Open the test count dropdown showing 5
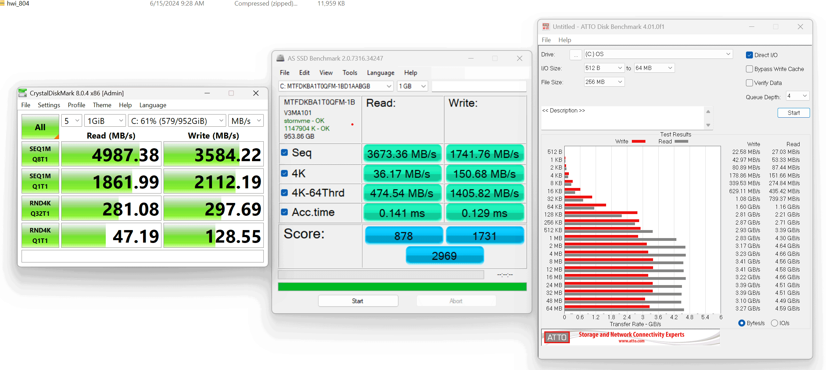The image size is (826, 370). 72,121
